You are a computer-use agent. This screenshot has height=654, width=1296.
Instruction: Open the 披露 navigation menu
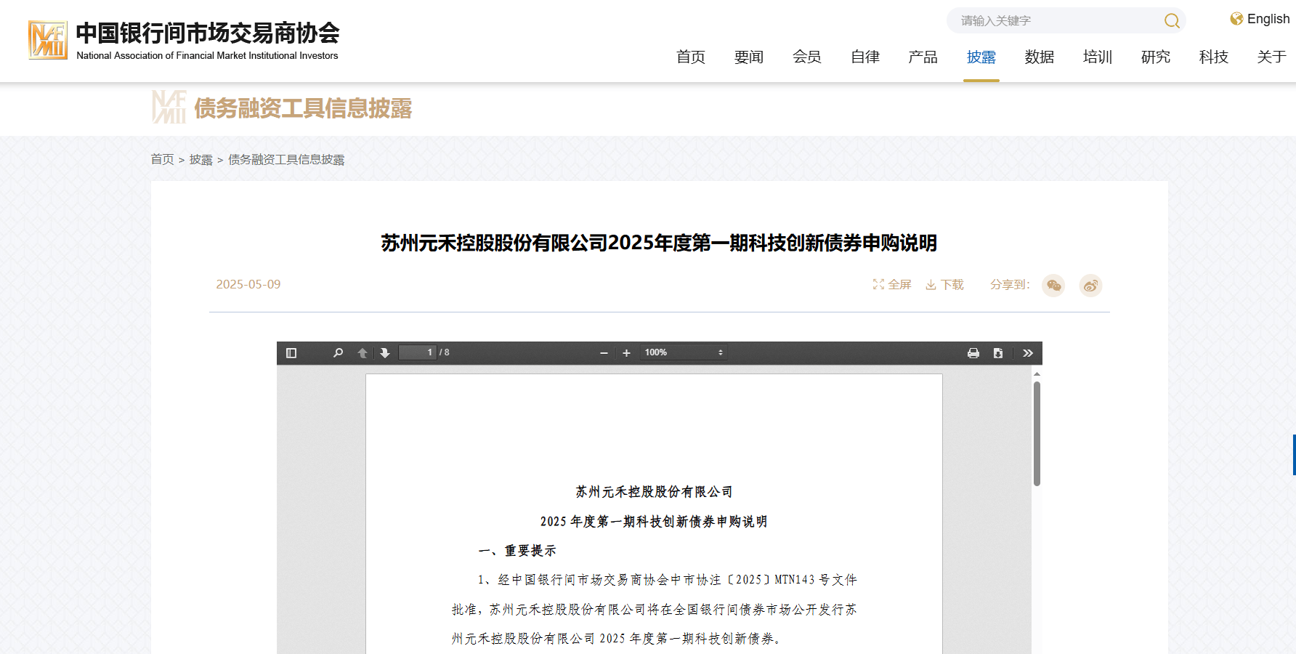tap(981, 57)
